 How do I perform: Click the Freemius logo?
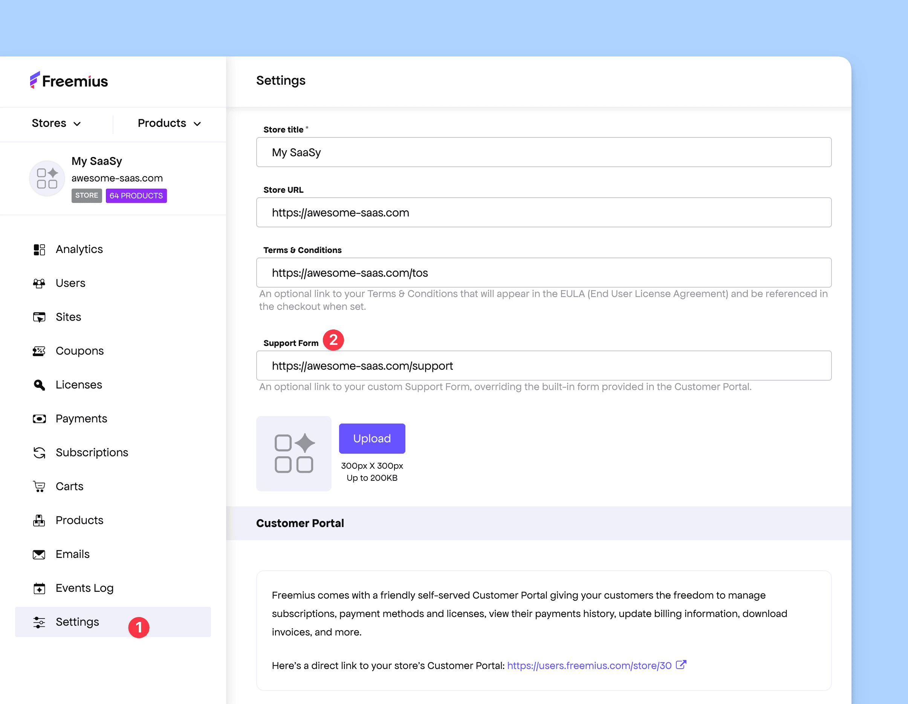tap(69, 81)
